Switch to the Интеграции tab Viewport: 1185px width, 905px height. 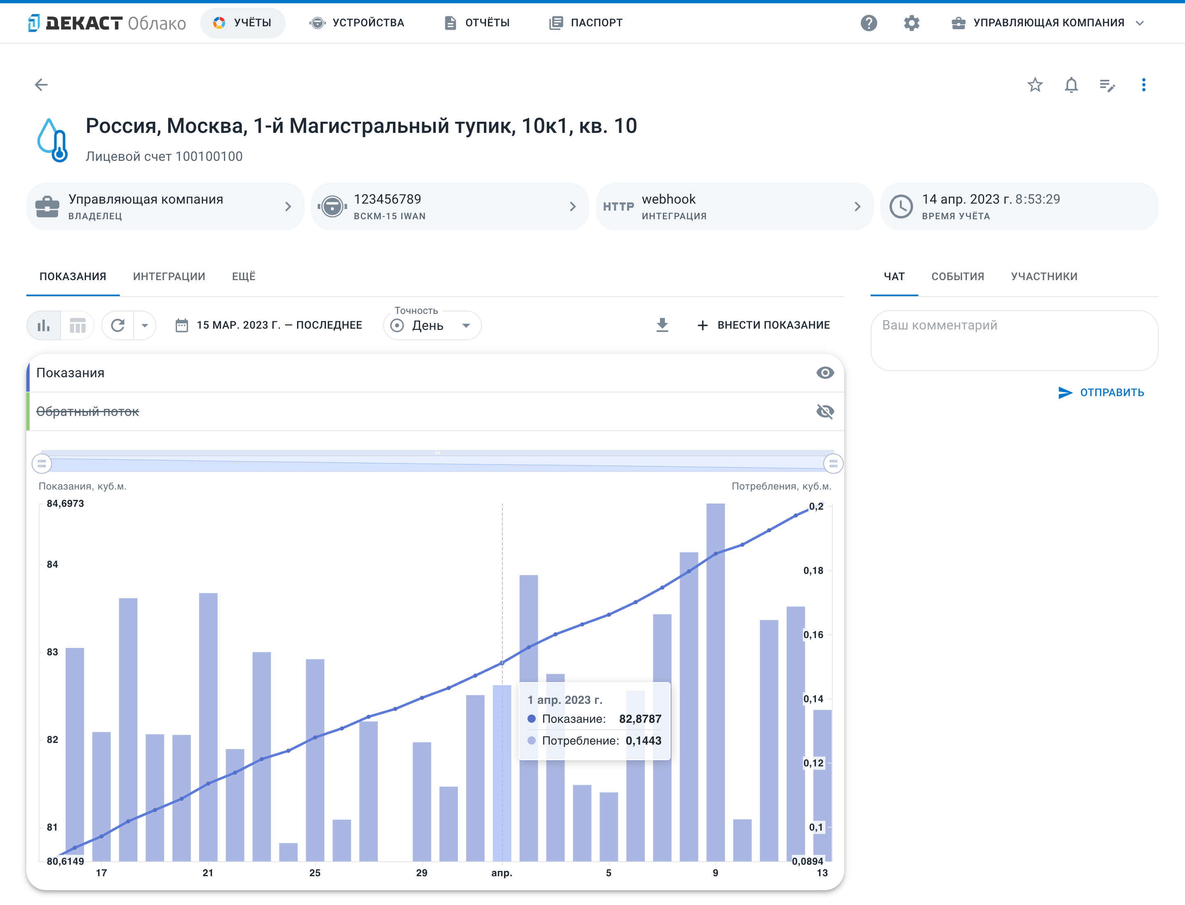click(x=169, y=276)
